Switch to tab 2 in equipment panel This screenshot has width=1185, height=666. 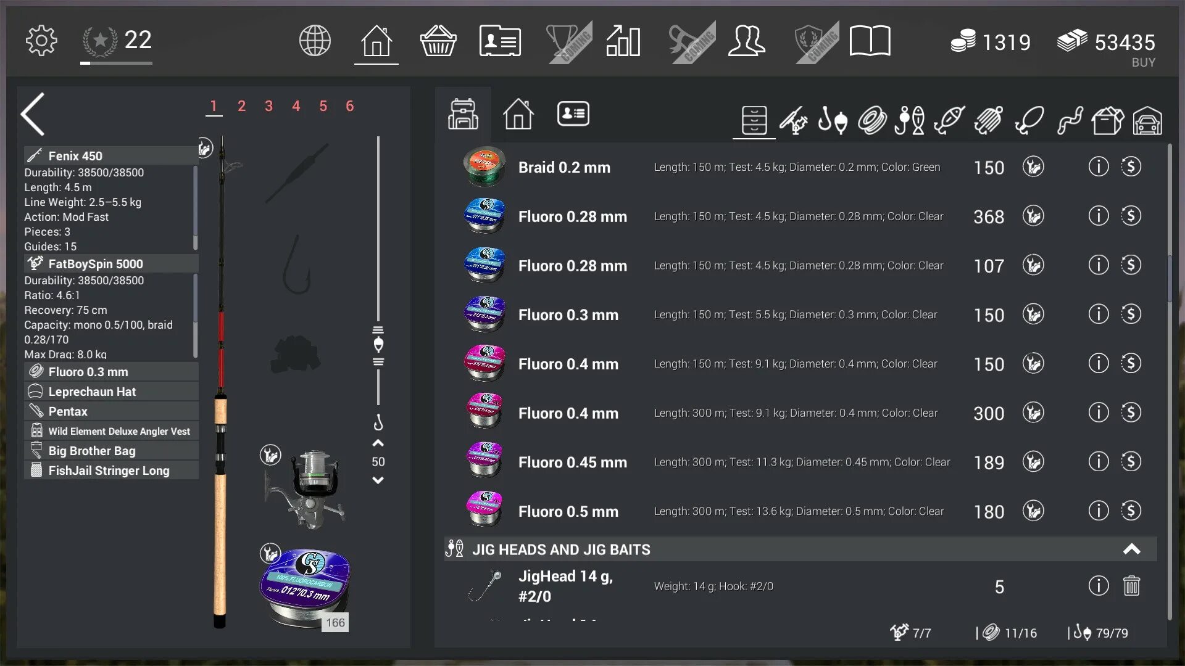pyautogui.click(x=241, y=105)
